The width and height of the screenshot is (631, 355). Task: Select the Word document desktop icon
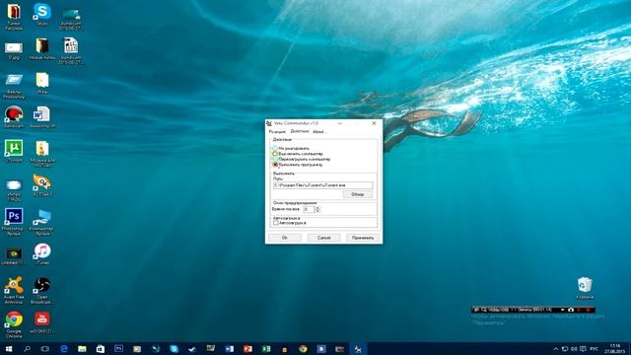(42, 117)
